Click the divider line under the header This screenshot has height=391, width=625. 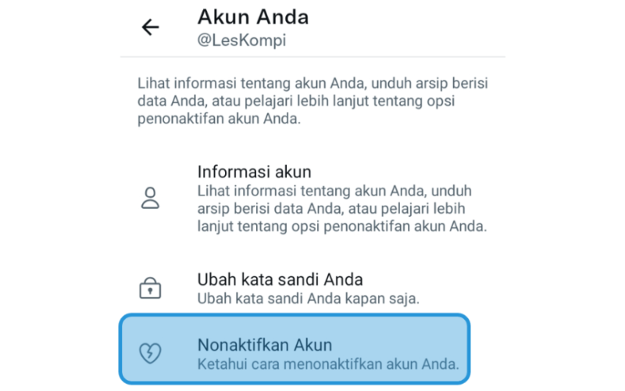click(x=313, y=56)
